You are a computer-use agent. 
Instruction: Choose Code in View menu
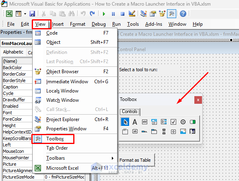(x=75, y=33)
